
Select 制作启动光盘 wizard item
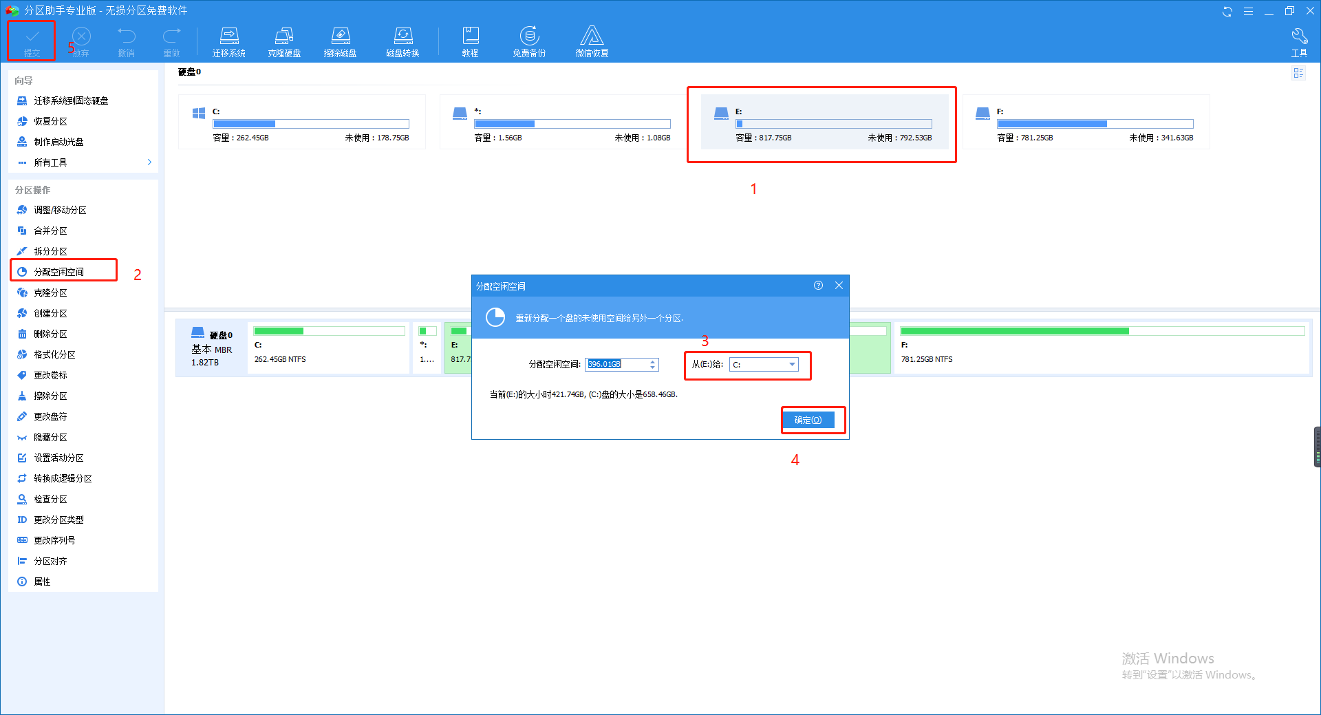(58, 142)
